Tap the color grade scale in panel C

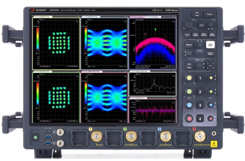click(x=86, y=40)
